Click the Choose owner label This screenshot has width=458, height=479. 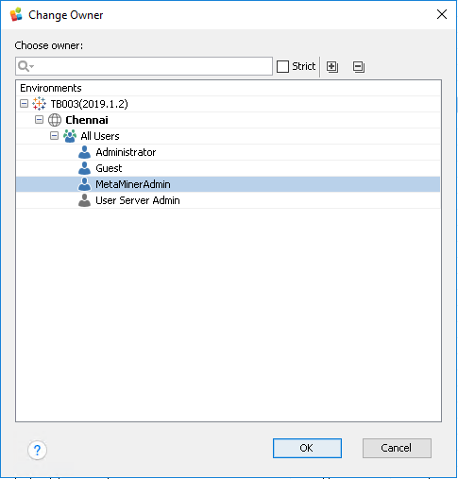49,45
